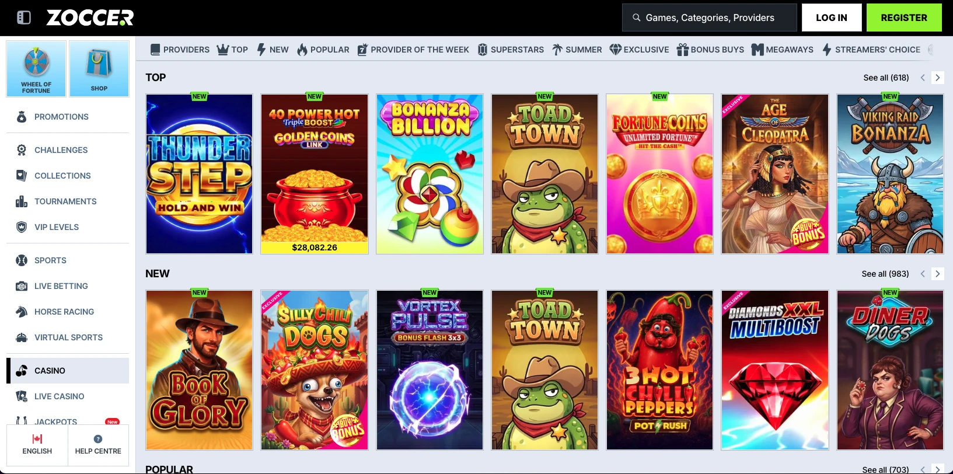Select the Streamers' Choice tab
This screenshot has height=474, width=953.
pos(871,50)
